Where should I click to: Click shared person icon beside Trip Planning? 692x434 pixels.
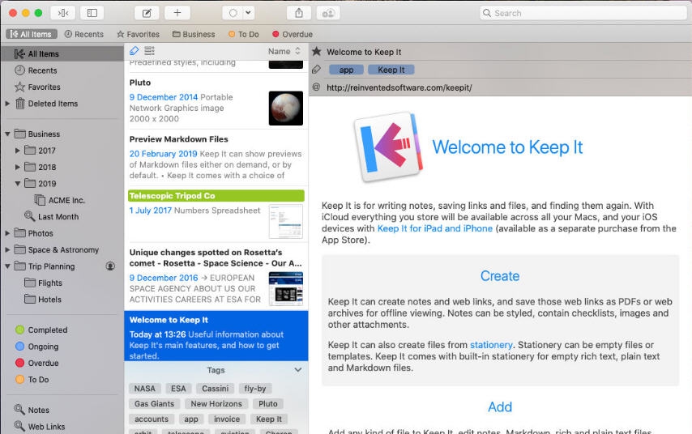point(110,266)
